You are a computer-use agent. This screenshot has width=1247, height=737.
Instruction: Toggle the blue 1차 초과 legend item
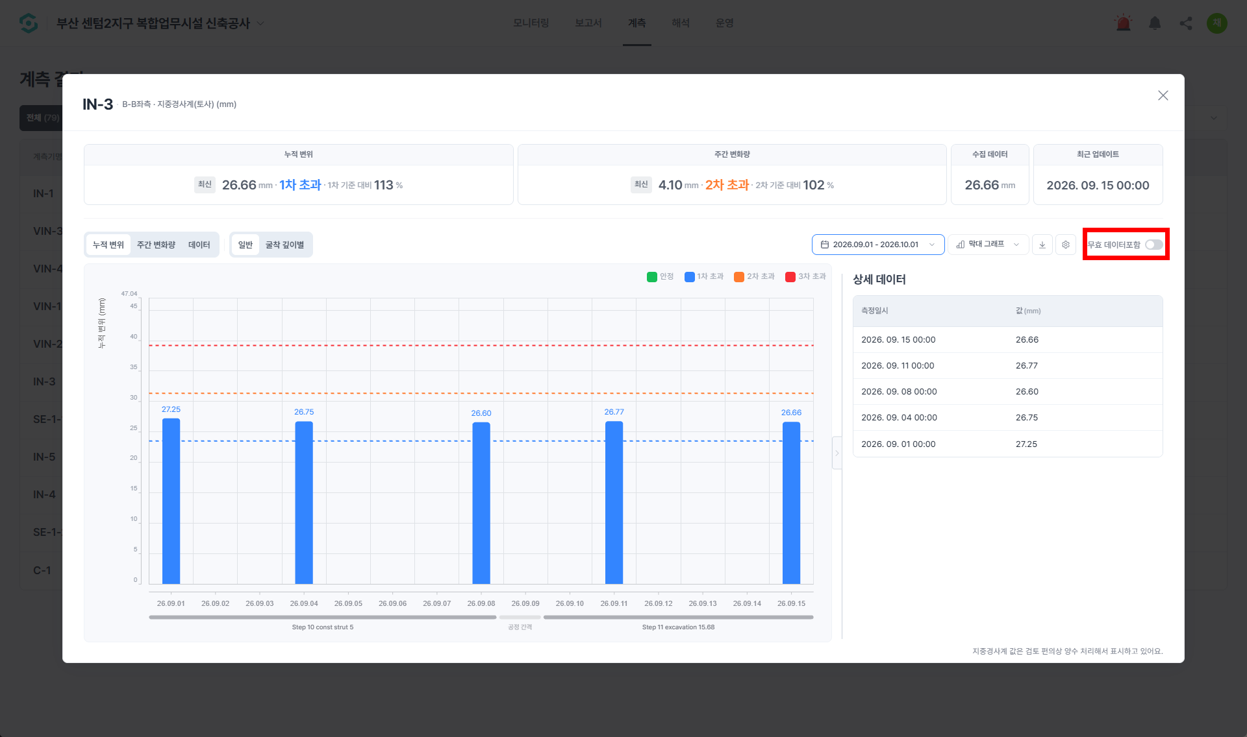coord(704,276)
